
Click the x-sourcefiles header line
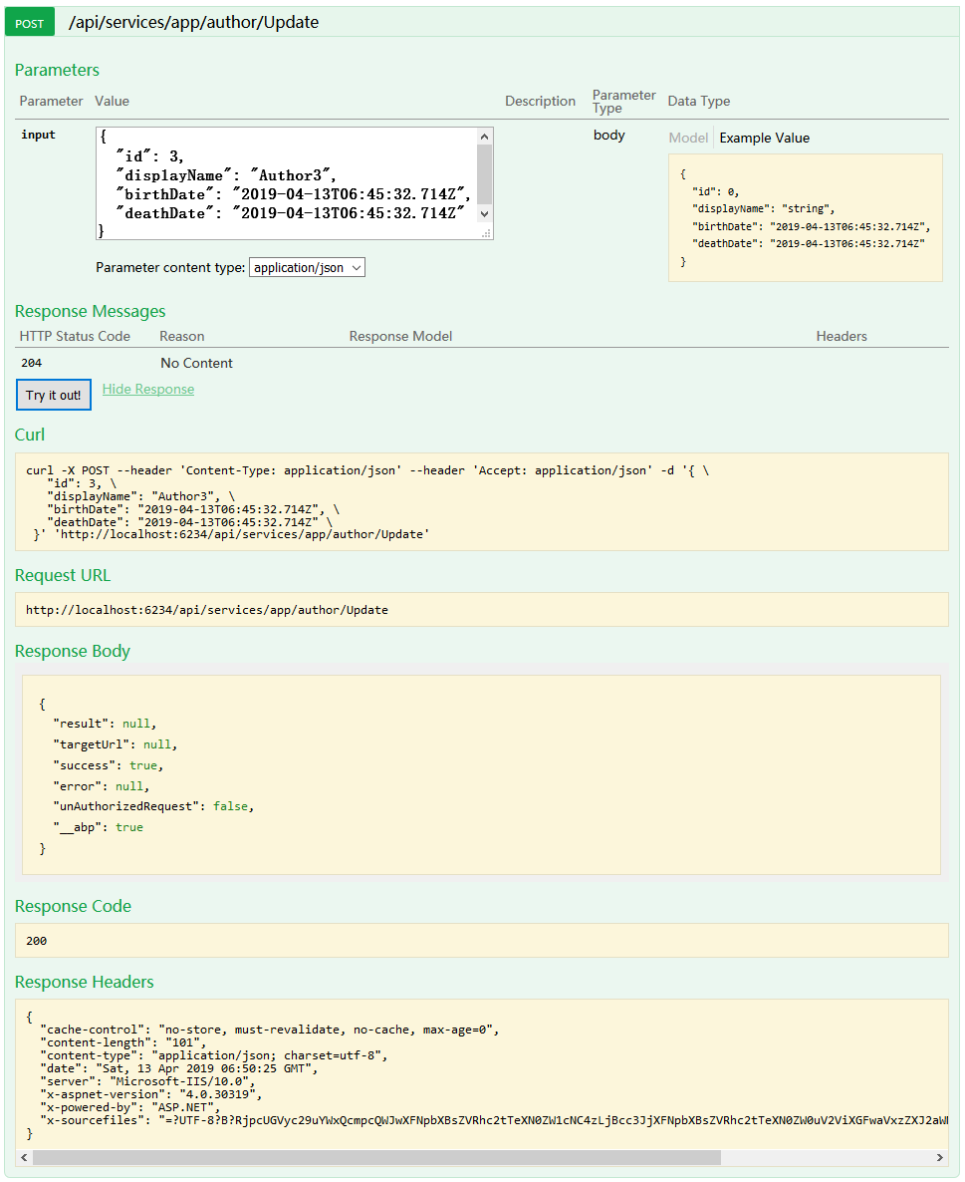[494, 1120]
